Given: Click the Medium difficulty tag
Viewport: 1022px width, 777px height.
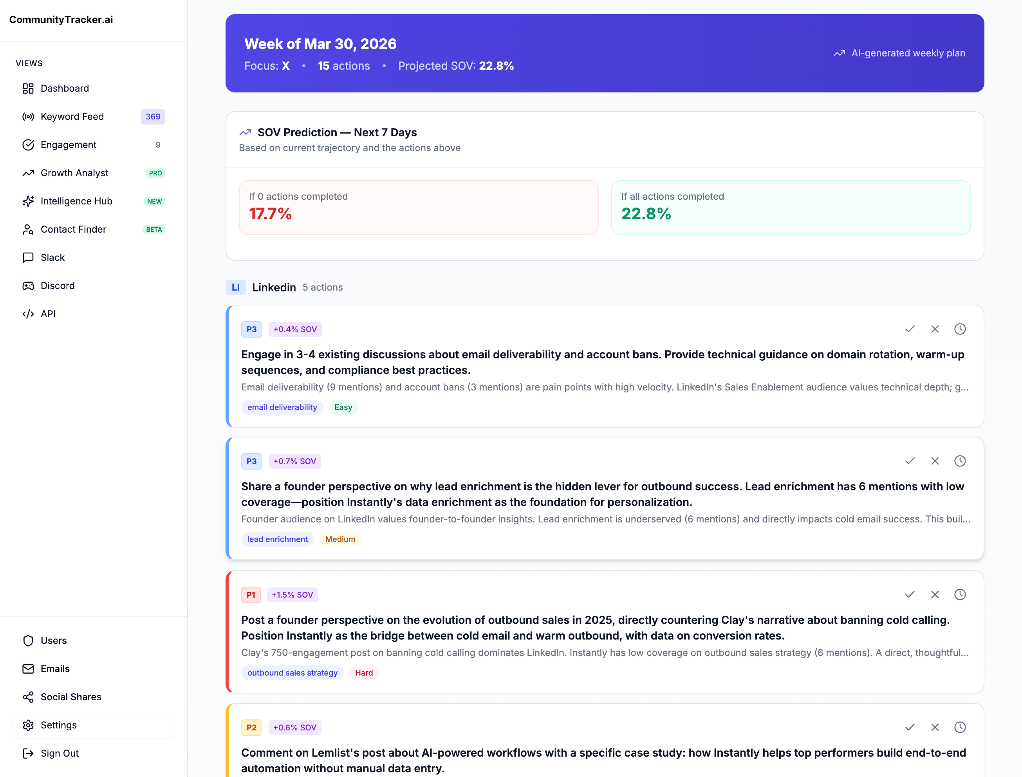Looking at the screenshot, I should [340, 539].
